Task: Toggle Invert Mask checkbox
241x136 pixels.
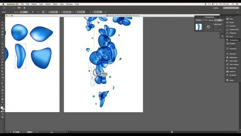Action: [x=218, y=29]
